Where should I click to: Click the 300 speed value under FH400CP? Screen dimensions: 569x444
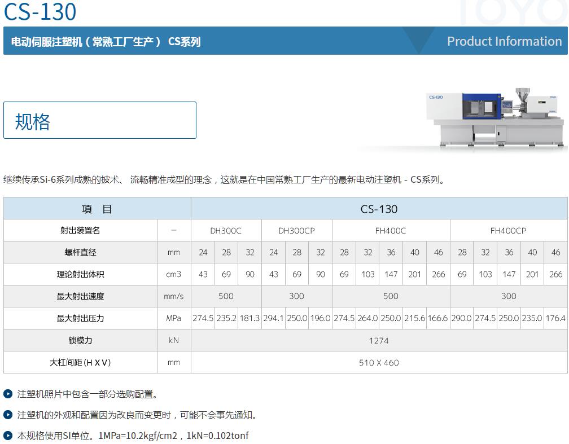pos(509,296)
